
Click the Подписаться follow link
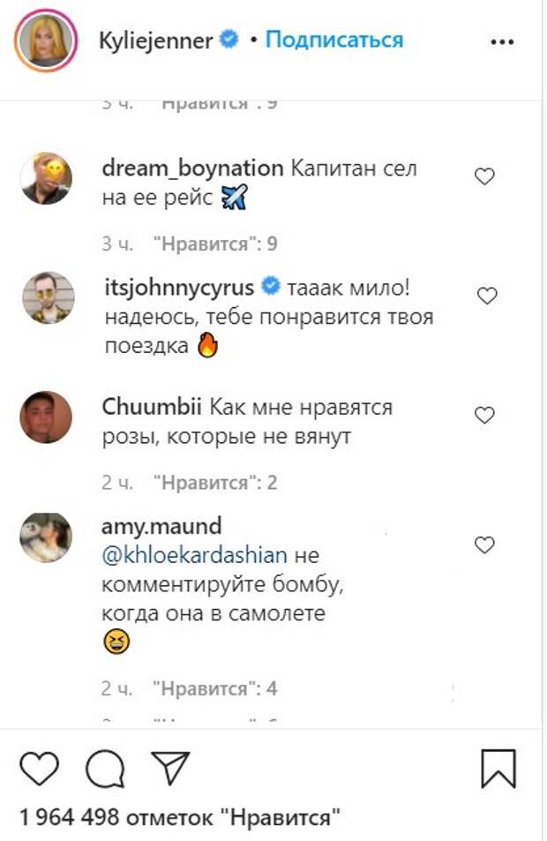pos(334,40)
